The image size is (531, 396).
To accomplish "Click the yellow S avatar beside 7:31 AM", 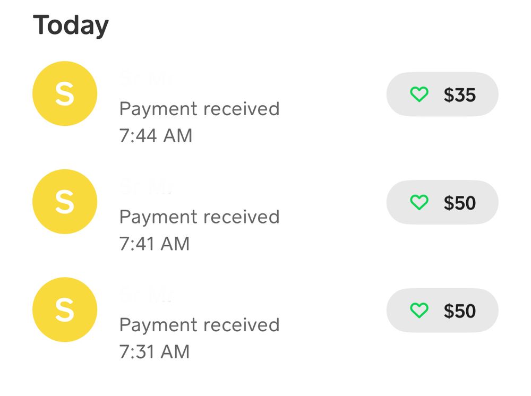I will click(x=65, y=310).
